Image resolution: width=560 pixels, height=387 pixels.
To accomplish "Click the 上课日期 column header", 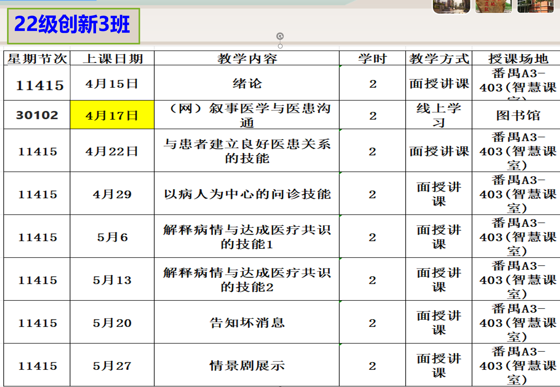I will click(112, 58).
